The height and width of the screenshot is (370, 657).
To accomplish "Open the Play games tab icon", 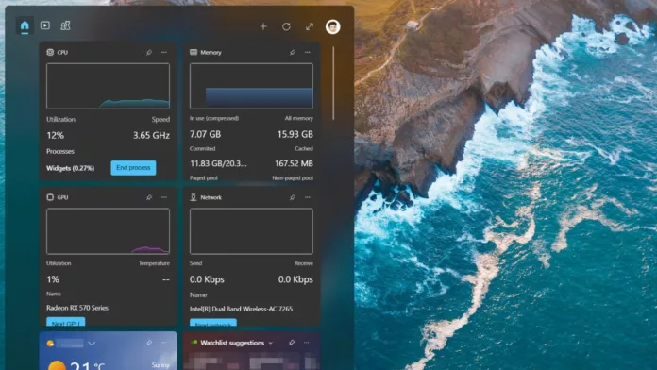I will pos(65,25).
